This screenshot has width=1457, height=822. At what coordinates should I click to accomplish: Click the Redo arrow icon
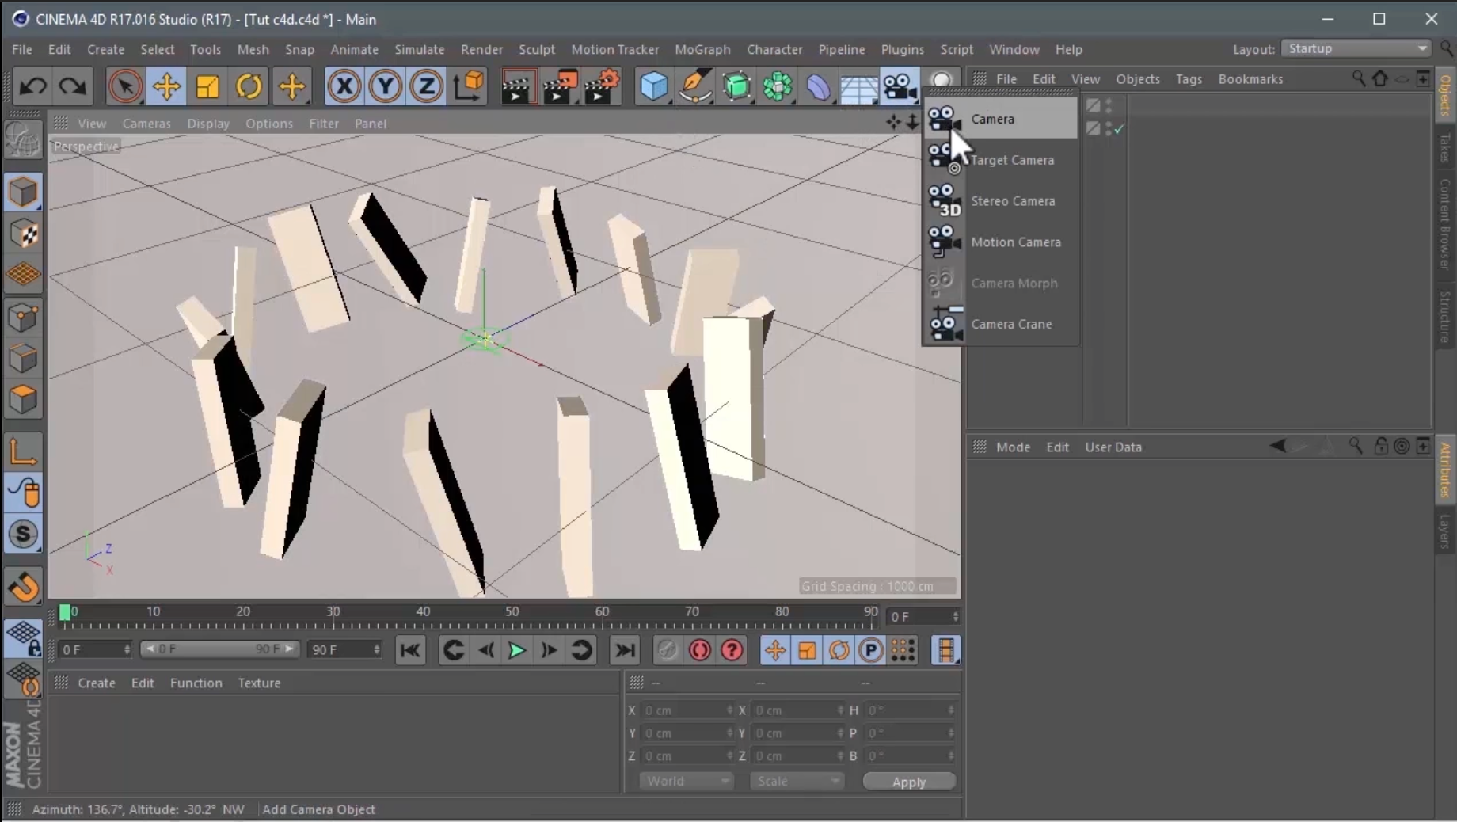pyautogui.click(x=72, y=86)
